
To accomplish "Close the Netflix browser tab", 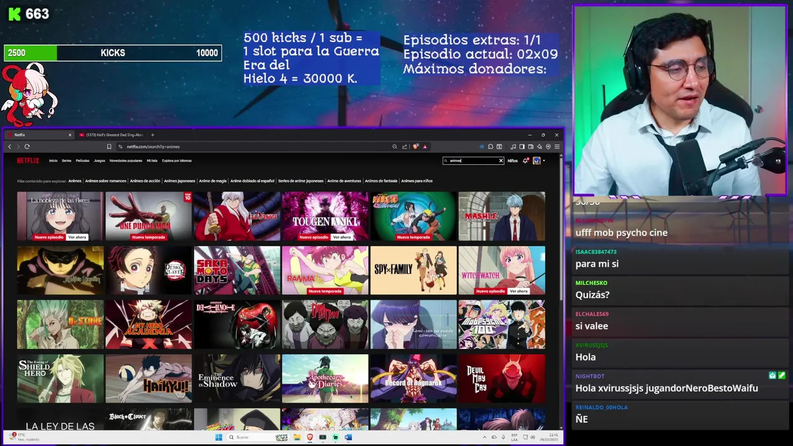I will tap(69, 134).
